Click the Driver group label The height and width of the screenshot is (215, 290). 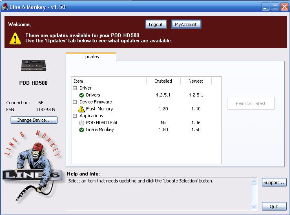click(x=85, y=88)
